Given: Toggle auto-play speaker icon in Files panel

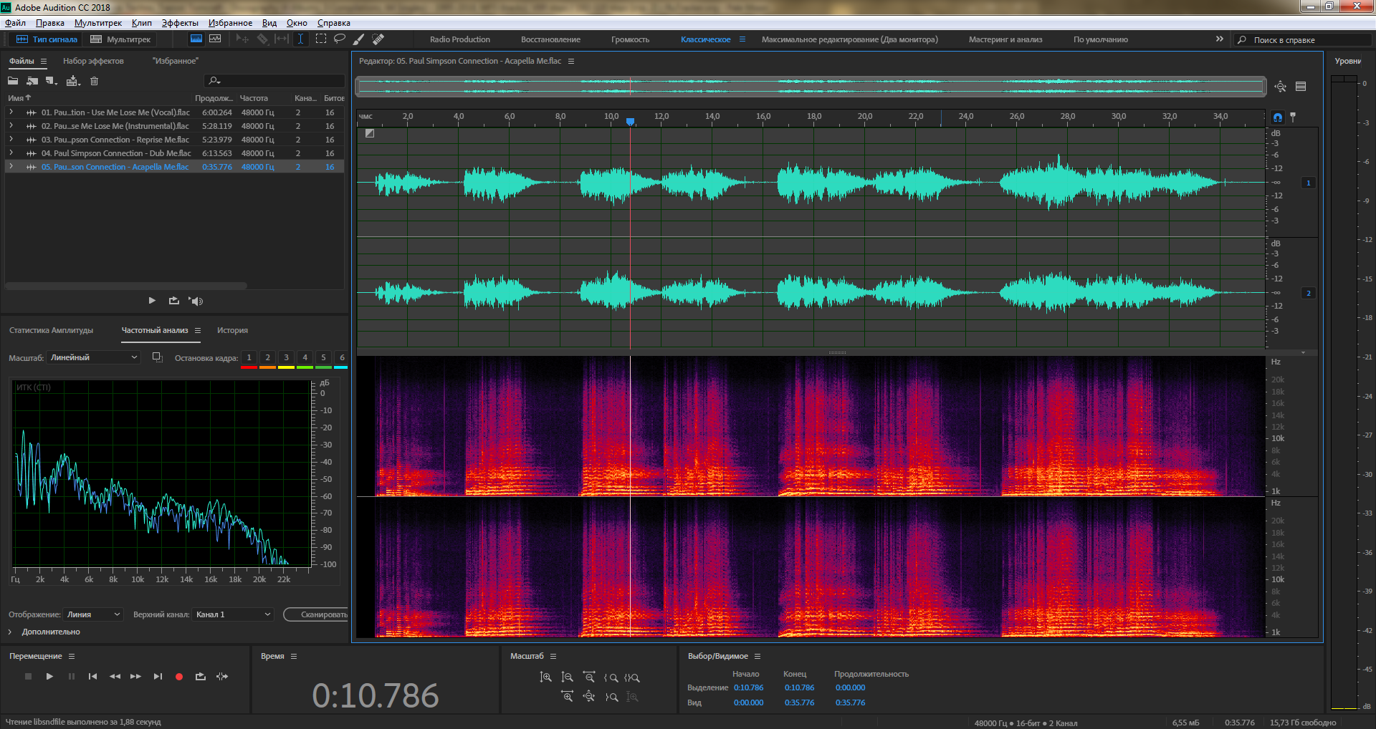Looking at the screenshot, I should 196,301.
